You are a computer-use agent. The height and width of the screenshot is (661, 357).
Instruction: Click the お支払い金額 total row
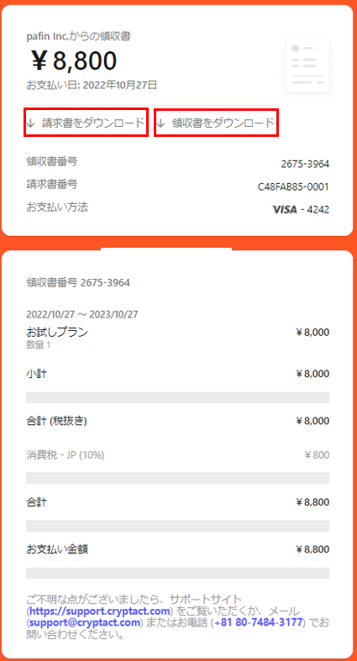point(177,549)
